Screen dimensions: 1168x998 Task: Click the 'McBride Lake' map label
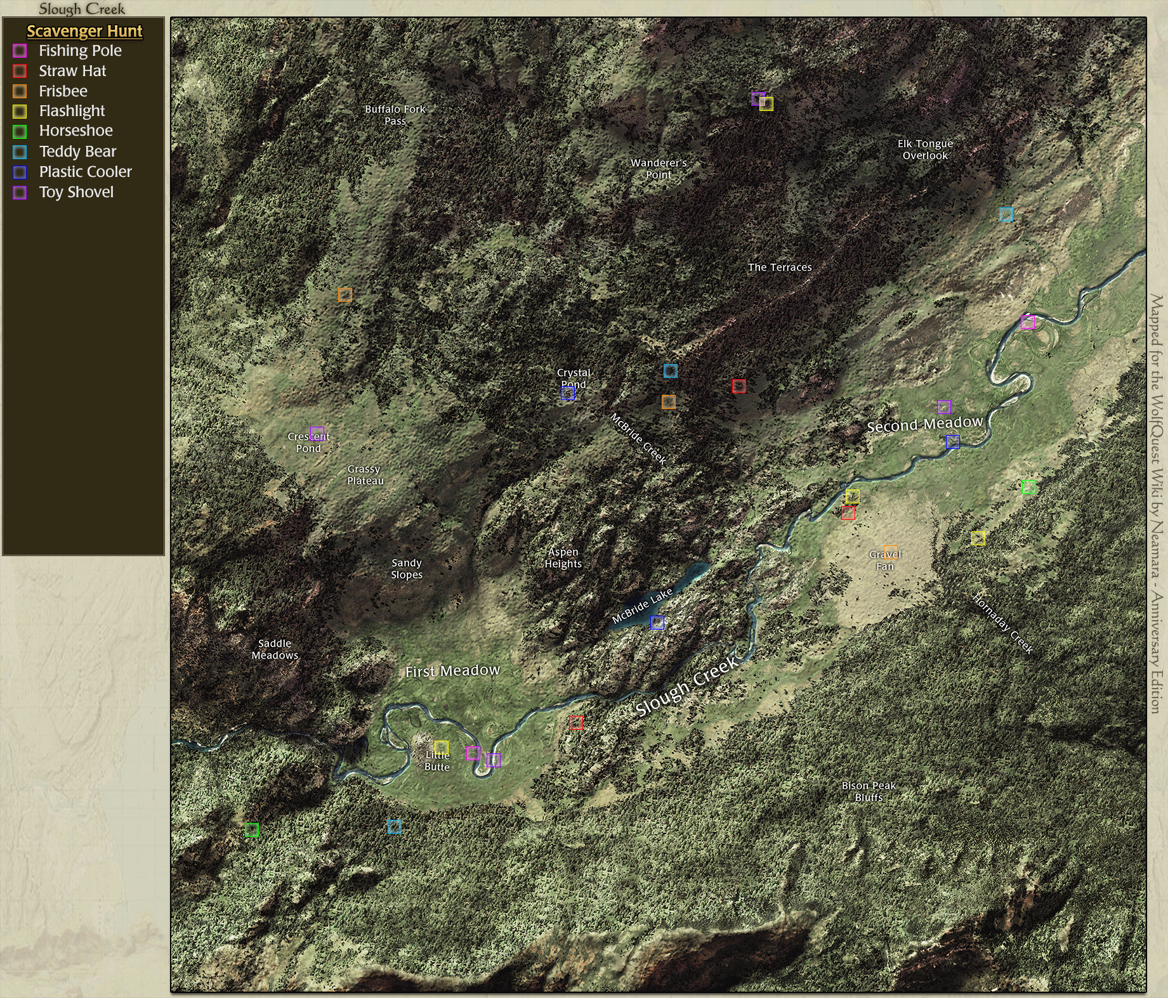pyautogui.click(x=642, y=606)
